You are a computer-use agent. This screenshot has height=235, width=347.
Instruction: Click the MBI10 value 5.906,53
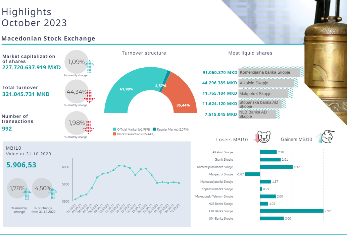coord(21,165)
